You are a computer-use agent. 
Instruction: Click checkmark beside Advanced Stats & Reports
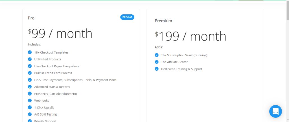point(30,87)
